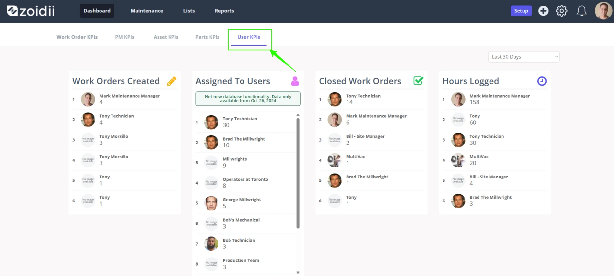Click the green checkmark icon on Closed Work Orders
614x276 pixels.
click(418, 81)
